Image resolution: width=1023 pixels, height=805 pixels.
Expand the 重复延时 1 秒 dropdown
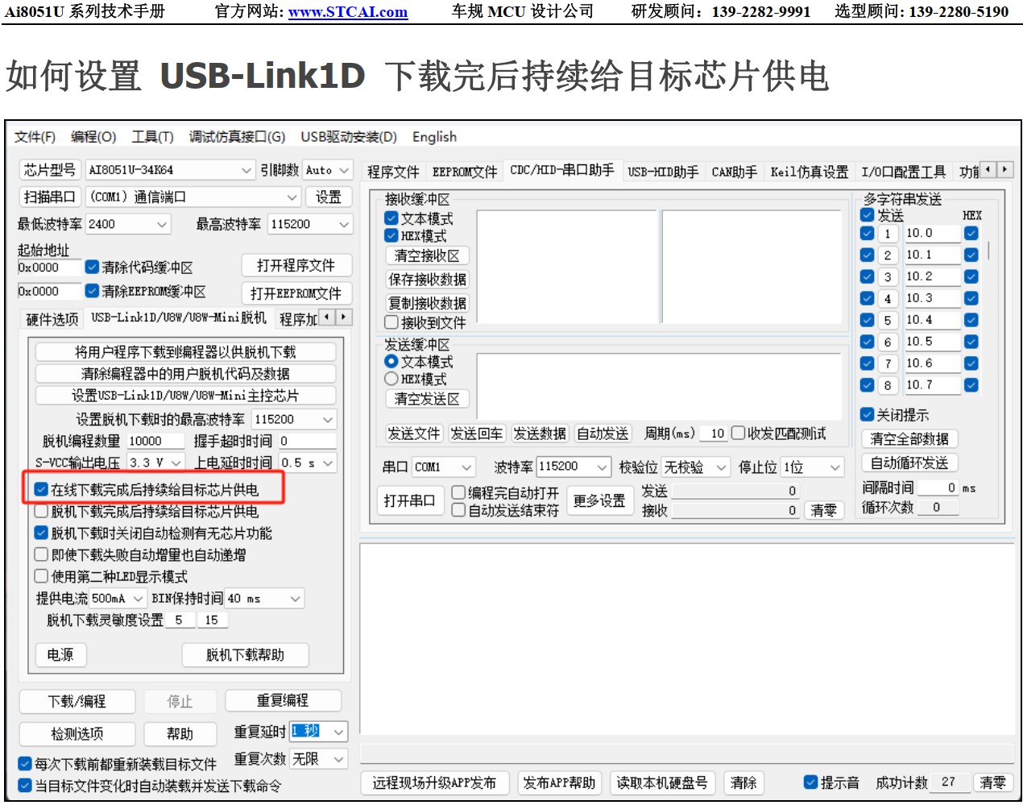(x=339, y=732)
